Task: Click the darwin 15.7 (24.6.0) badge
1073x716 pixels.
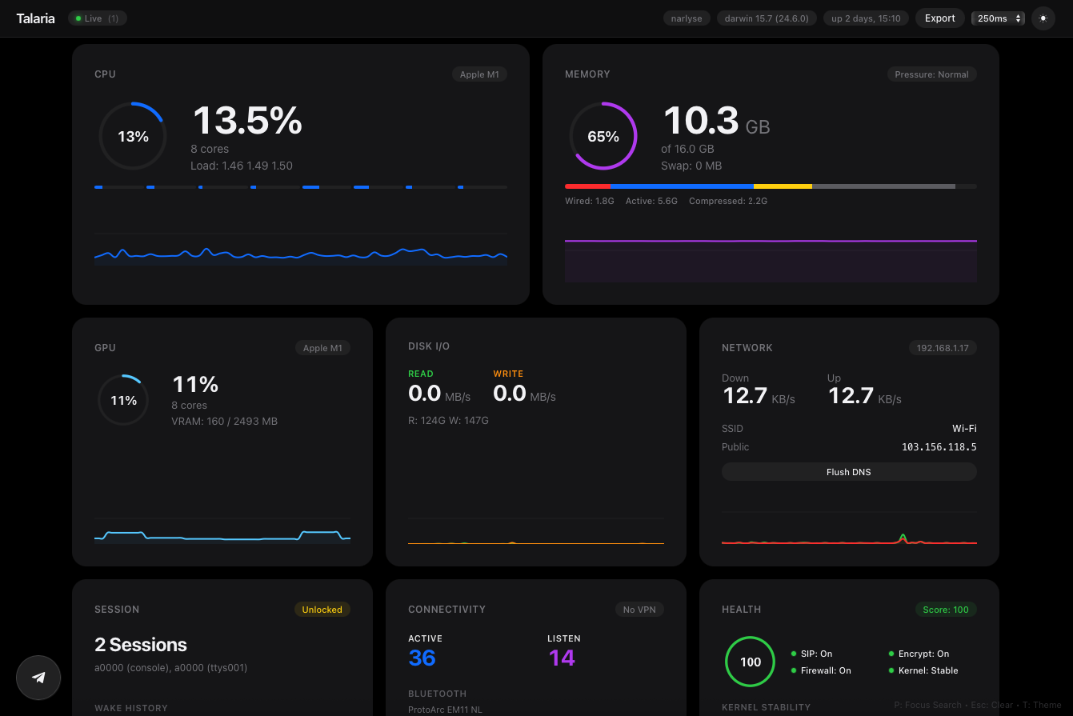Action: click(x=766, y=18)
